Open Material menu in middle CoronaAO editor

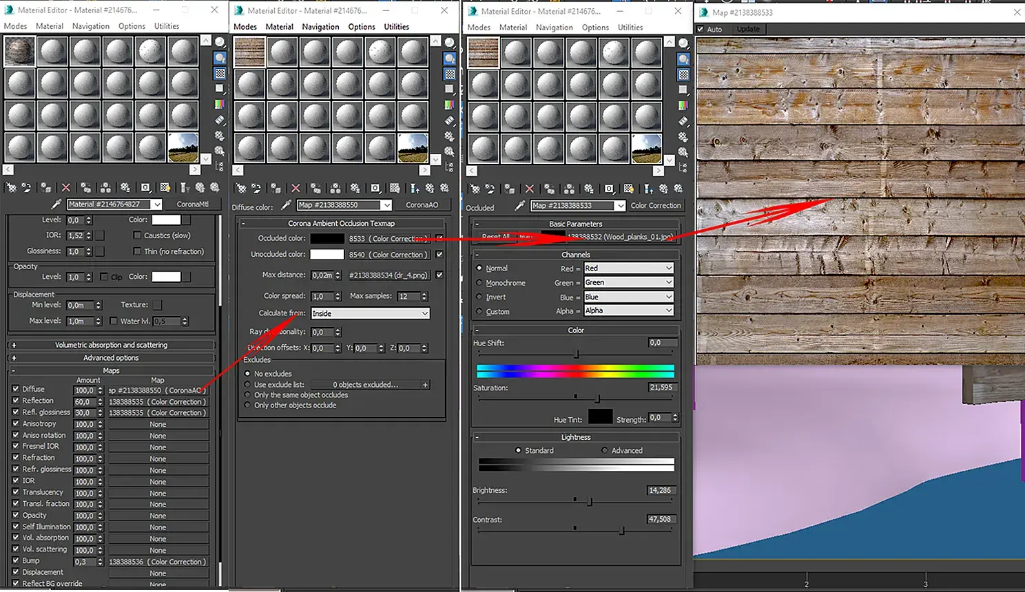pyautogui.click(x=279, y=27)
